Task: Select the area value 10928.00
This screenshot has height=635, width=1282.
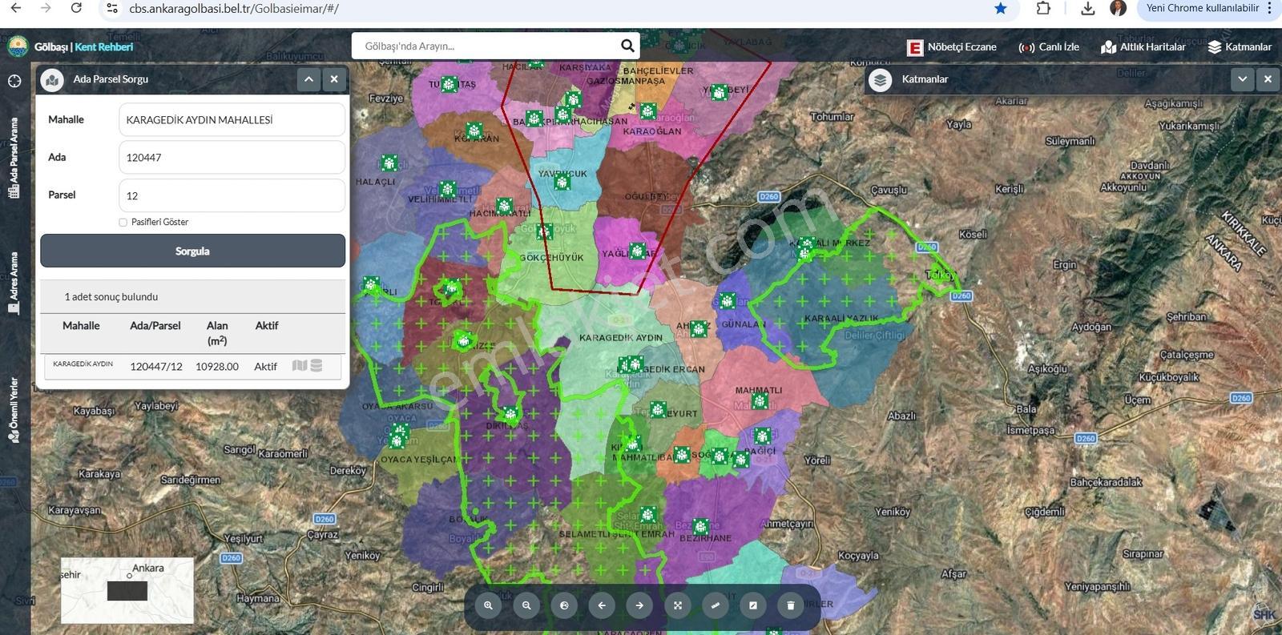Action: coord(217,367)
